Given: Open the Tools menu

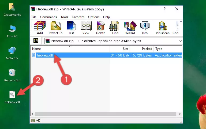Looking at the screenshot, I should click(64, 17).
